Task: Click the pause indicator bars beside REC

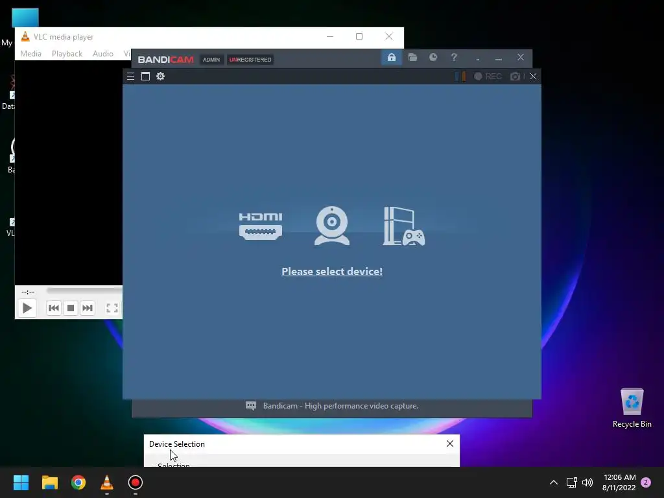Action: (x=460, y=77)
